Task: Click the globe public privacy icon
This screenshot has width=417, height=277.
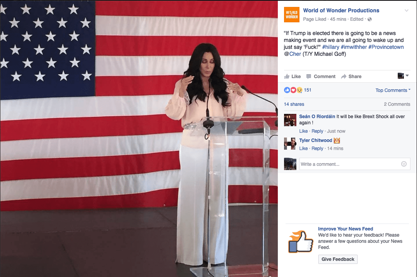Action: coord(370,19)
